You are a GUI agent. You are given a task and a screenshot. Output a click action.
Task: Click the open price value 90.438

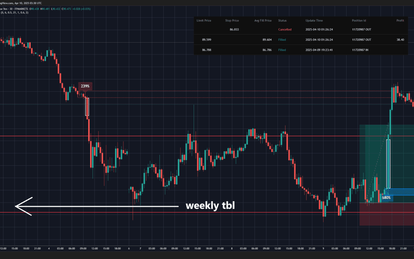34,8
